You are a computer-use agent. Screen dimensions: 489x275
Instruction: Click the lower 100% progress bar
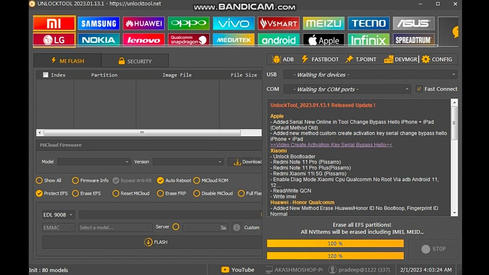pos(335,256)
